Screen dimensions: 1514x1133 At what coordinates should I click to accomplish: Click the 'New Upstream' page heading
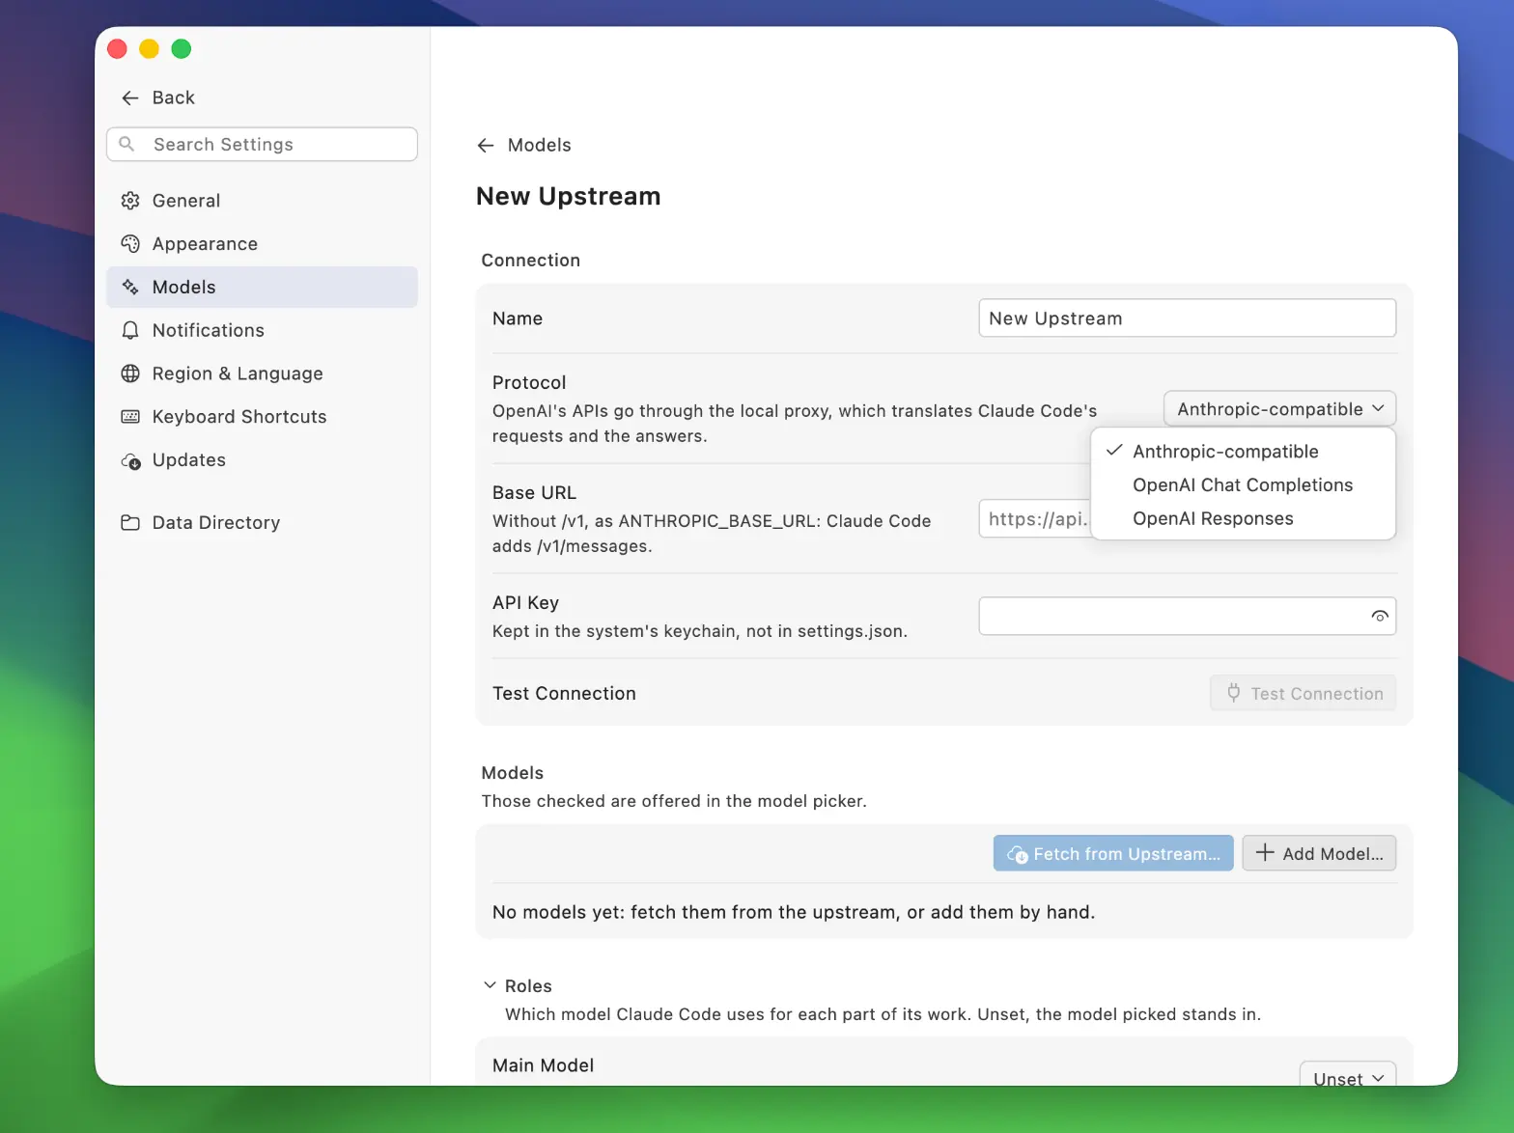(x=569, y=197)
